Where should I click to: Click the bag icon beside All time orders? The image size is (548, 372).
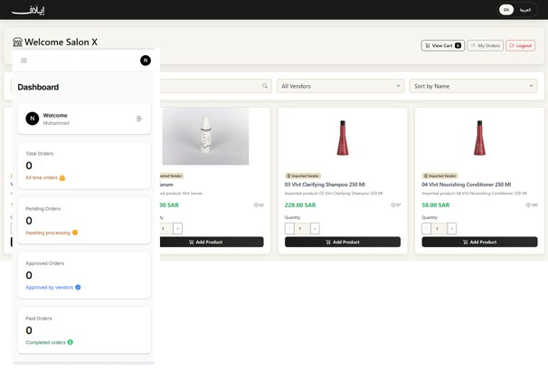point(62,177)
